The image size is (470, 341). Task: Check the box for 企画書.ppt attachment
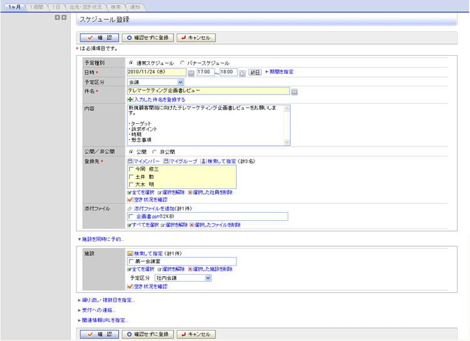pos(131,216)
